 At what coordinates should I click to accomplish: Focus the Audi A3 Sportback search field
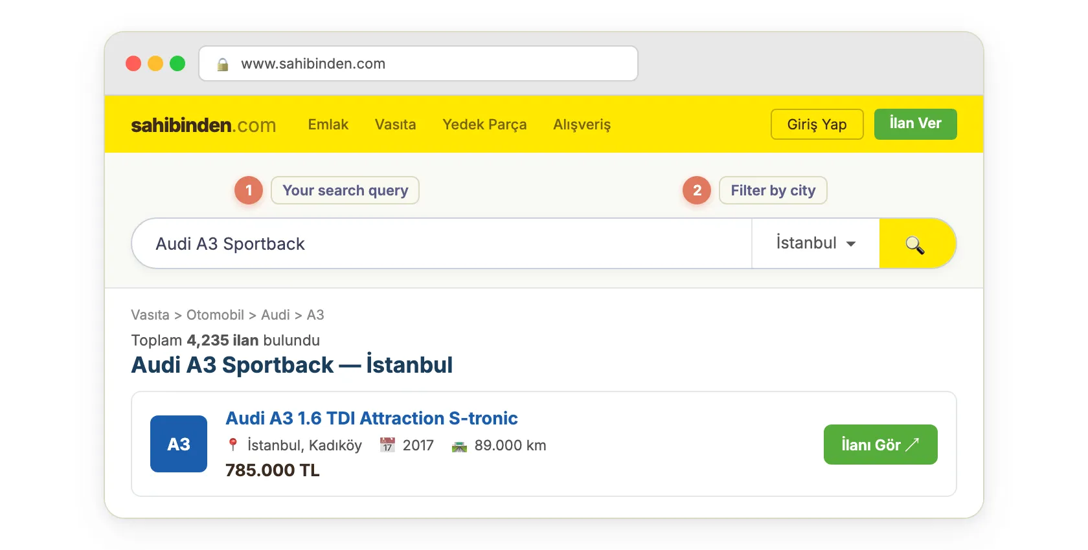coord(442,243)
